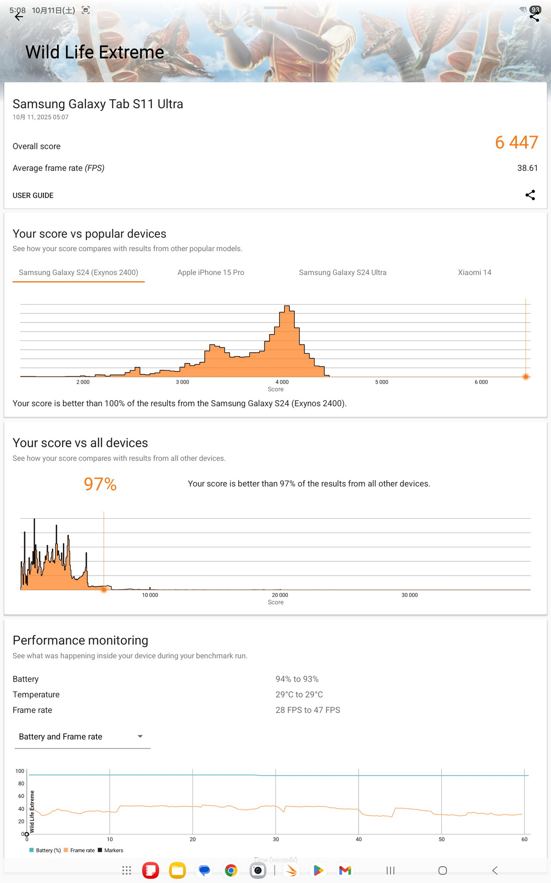The height and width of the screenshot is (883, 551).
Task: Tap the back arrow at top left
Action: pos(18,17)
